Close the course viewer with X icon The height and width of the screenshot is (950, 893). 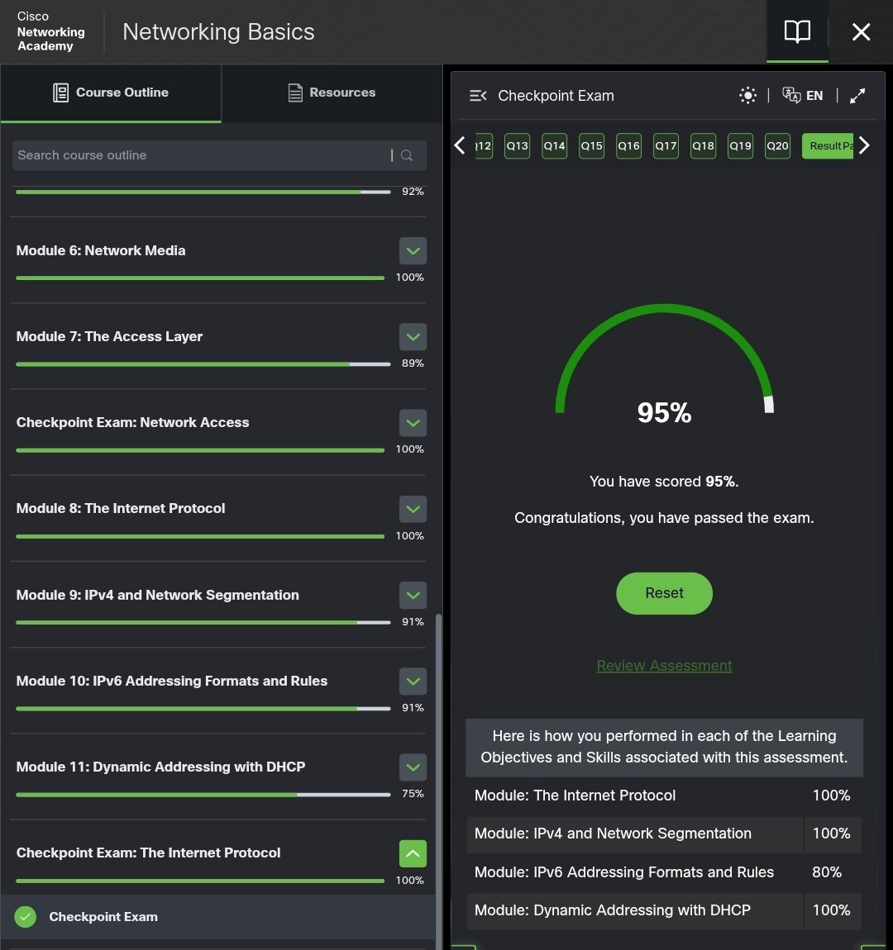pos(861,31)
